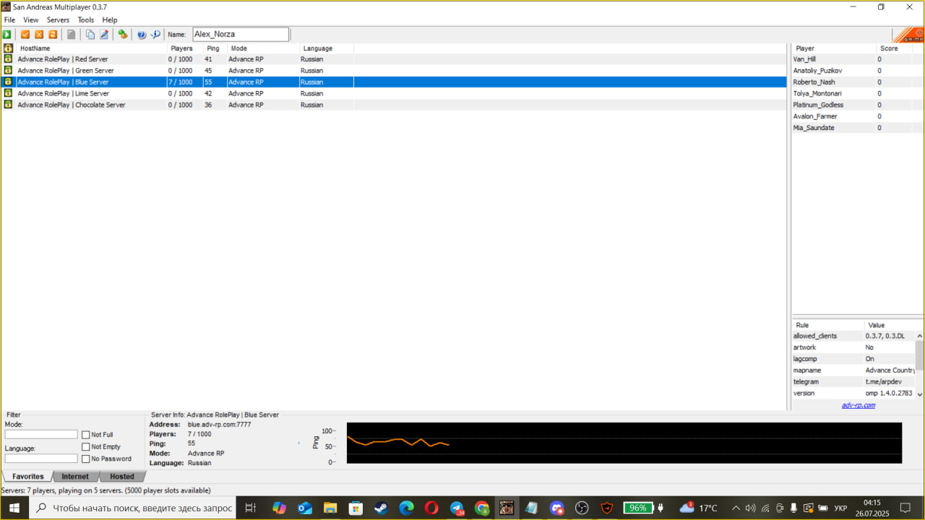
Task: Show hidden system tray icons chevron
Action: tap(736, 508)
